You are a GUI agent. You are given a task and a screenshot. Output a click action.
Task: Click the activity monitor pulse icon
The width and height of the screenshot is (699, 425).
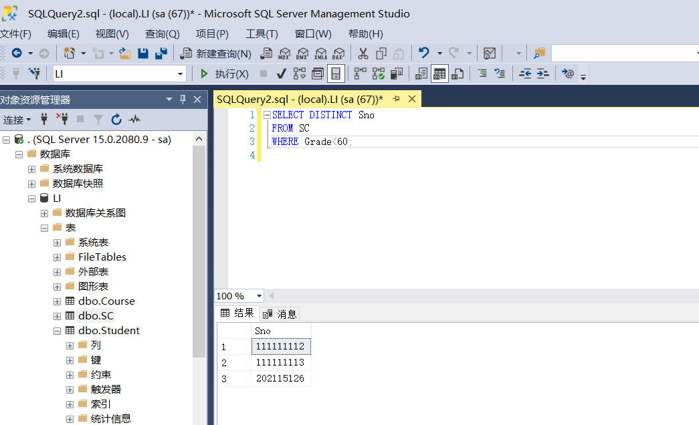pos(134,120)
